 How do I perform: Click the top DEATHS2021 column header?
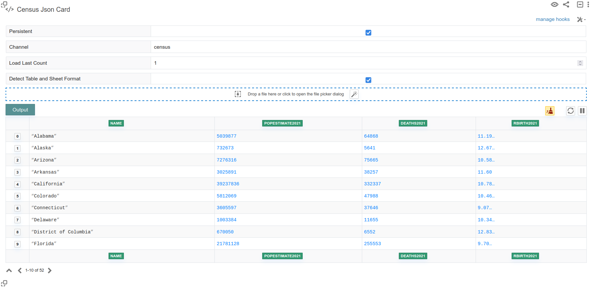tap(413, 123)
